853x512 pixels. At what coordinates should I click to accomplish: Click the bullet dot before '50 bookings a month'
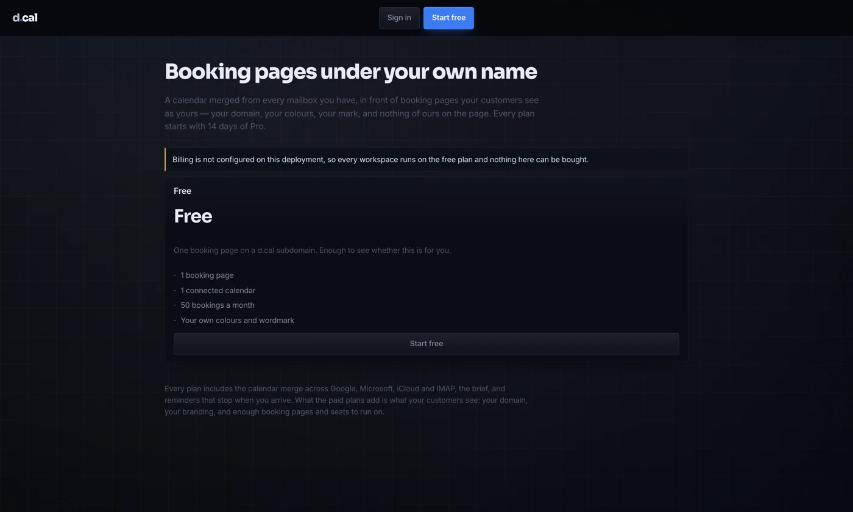175,305
